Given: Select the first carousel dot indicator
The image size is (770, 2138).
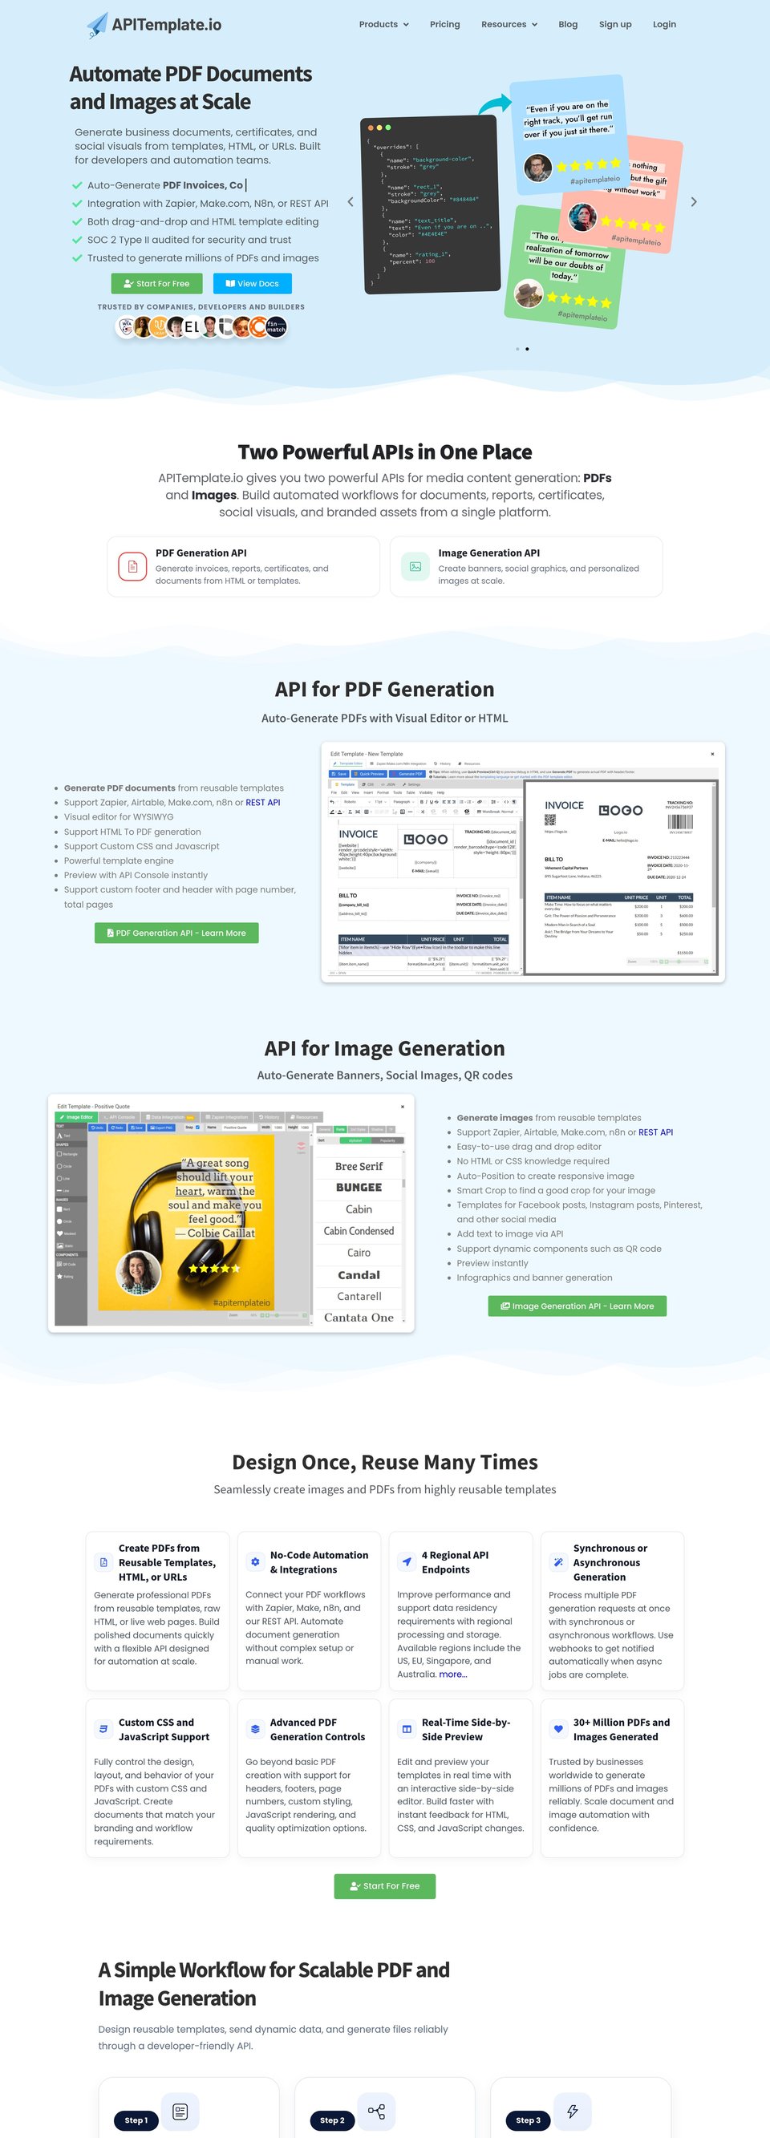Looking at the screenshot, I should coord(517,349).
